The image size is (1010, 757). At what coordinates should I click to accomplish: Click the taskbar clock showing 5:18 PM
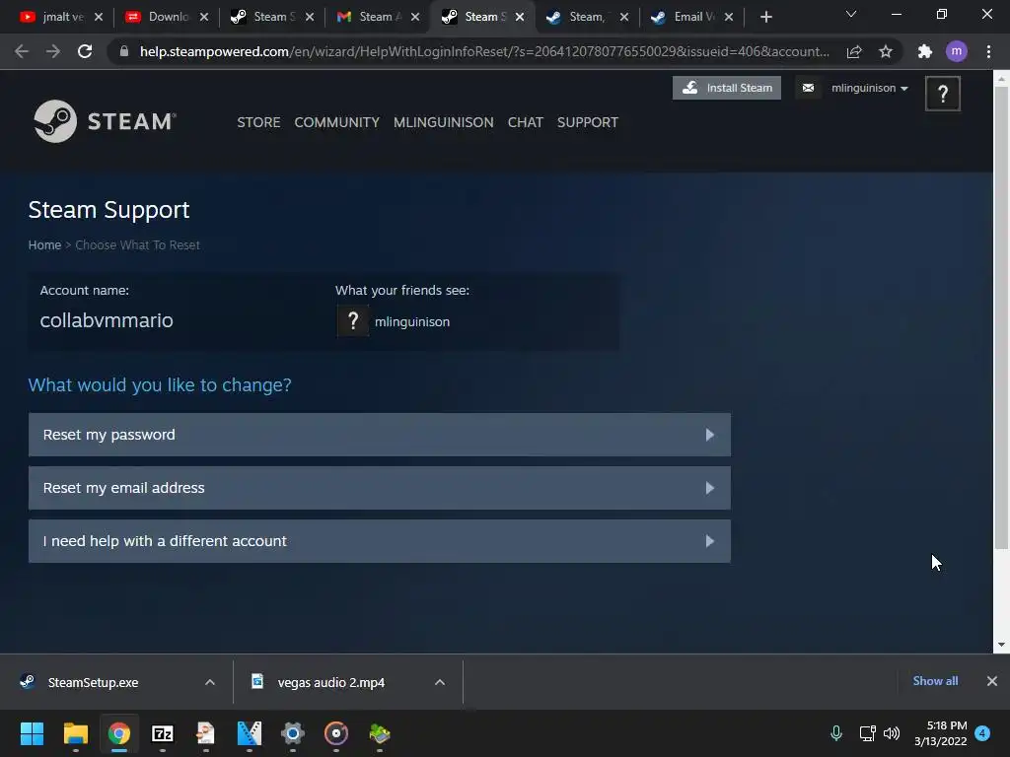[940, 733]
